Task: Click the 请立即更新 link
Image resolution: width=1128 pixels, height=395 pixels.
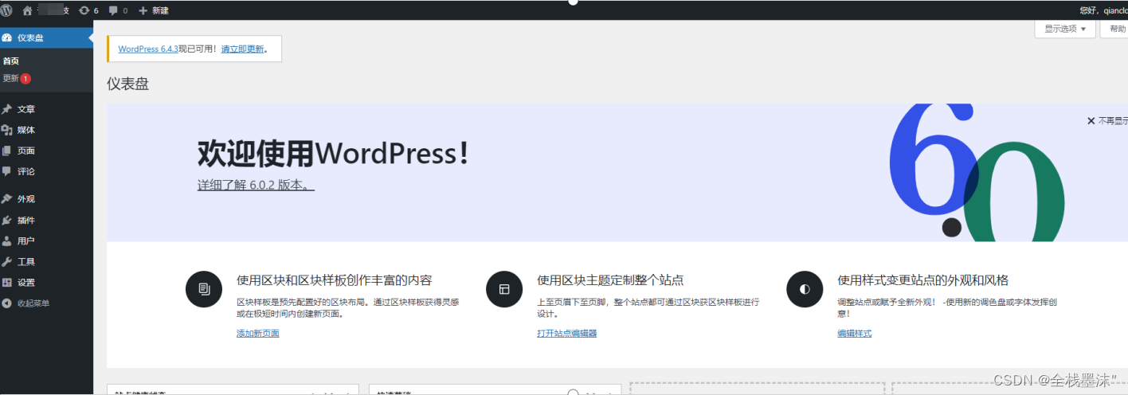Action: pyautogui.click(x=242, y=49)
